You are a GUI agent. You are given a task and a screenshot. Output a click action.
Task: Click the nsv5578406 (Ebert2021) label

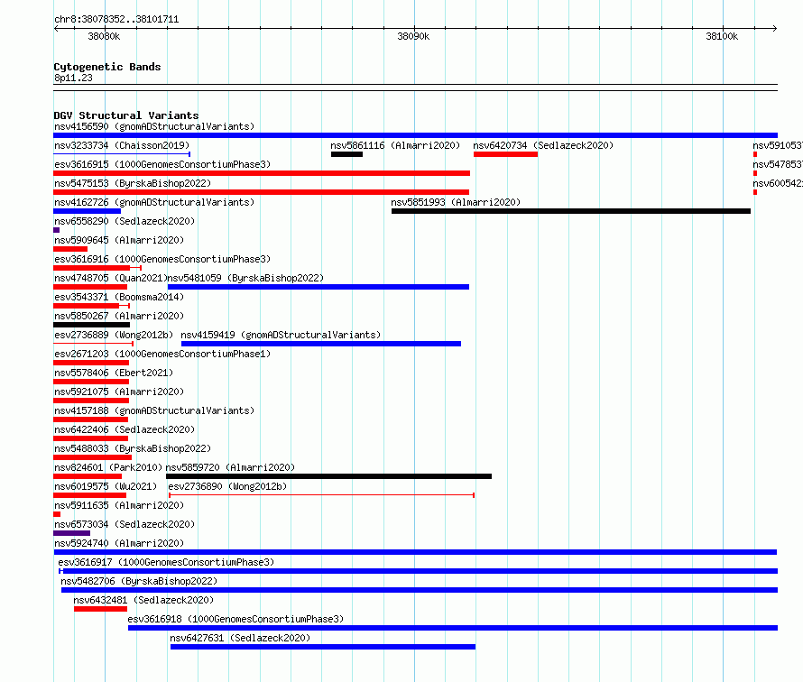tap(114, 373)
